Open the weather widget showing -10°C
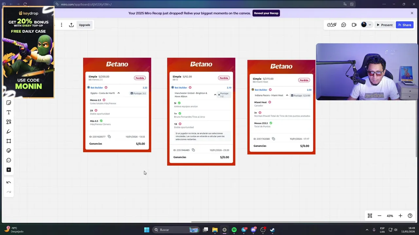419x235 pixels. pos(14,230)
